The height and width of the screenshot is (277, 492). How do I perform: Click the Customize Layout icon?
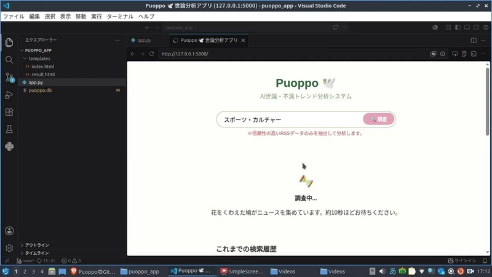tap(448, 27)
